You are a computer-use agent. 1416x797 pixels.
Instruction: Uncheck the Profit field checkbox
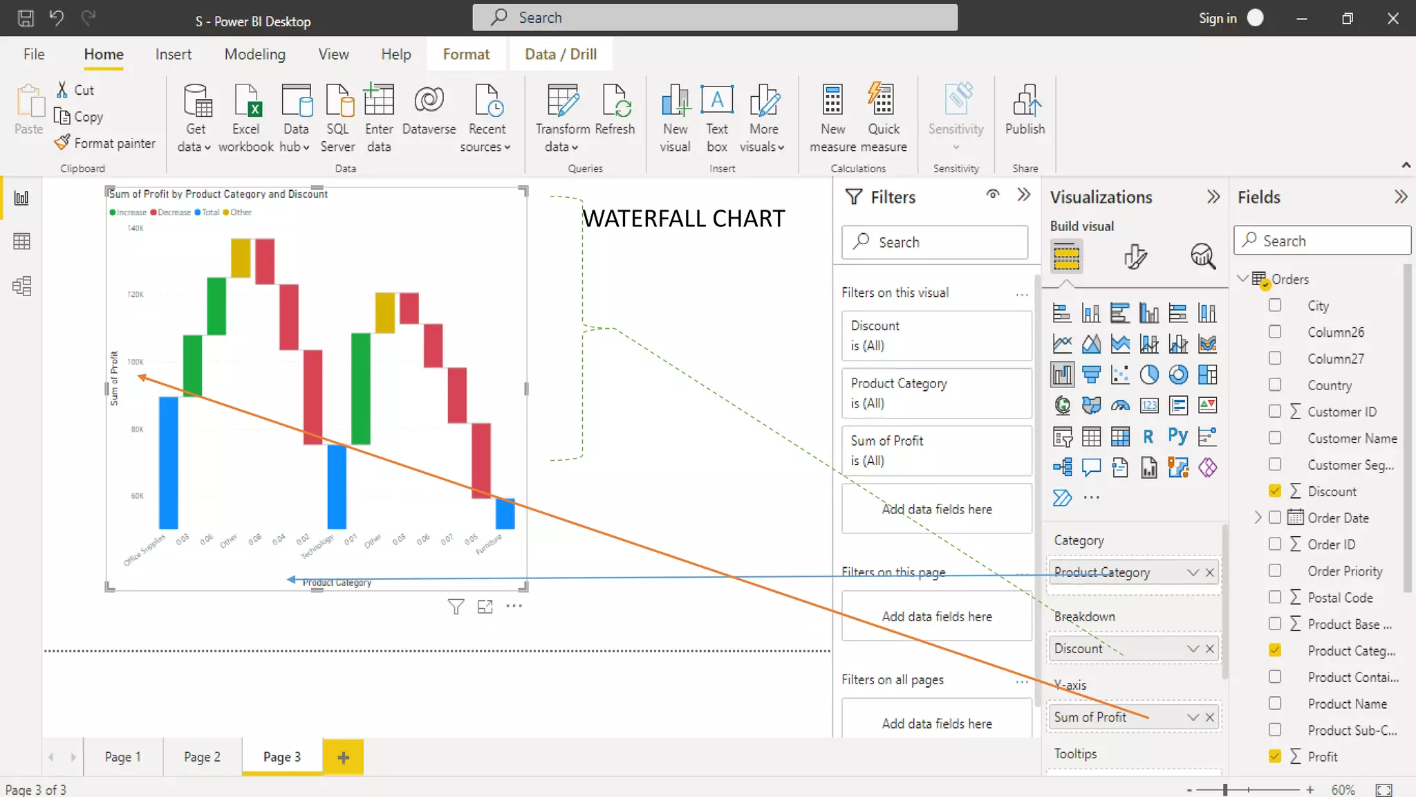1275,756
